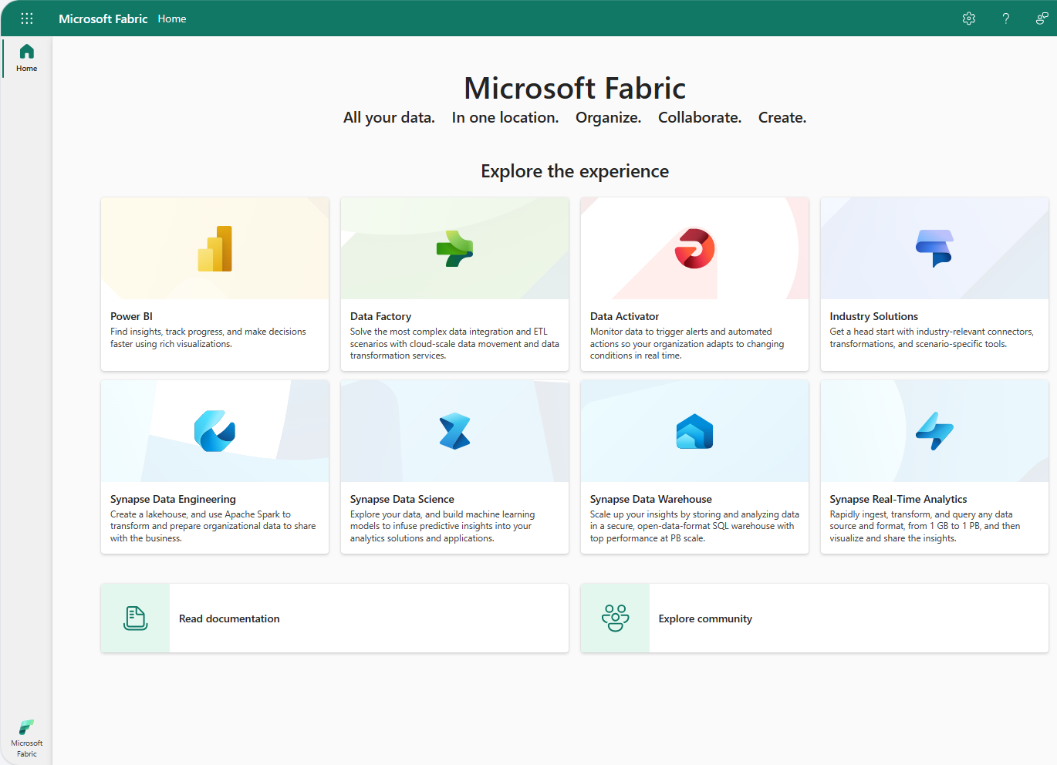This screenshot has width=1057, height=765.
Task: Click the community people icon
Action: point(615,618)
